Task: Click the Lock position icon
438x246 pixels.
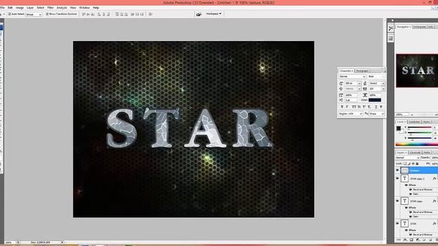Action: pos(413,164)
